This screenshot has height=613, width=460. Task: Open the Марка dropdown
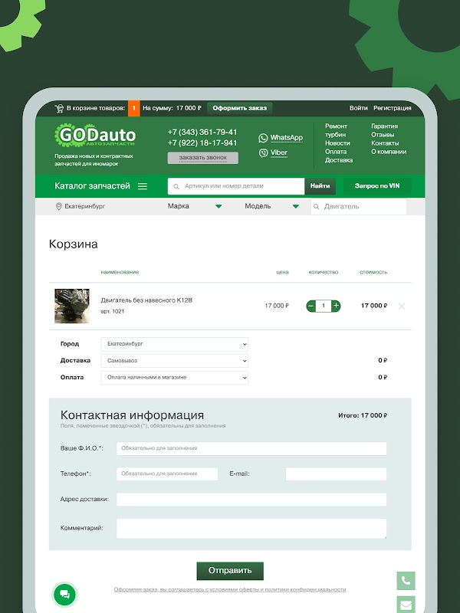[195, 206]
